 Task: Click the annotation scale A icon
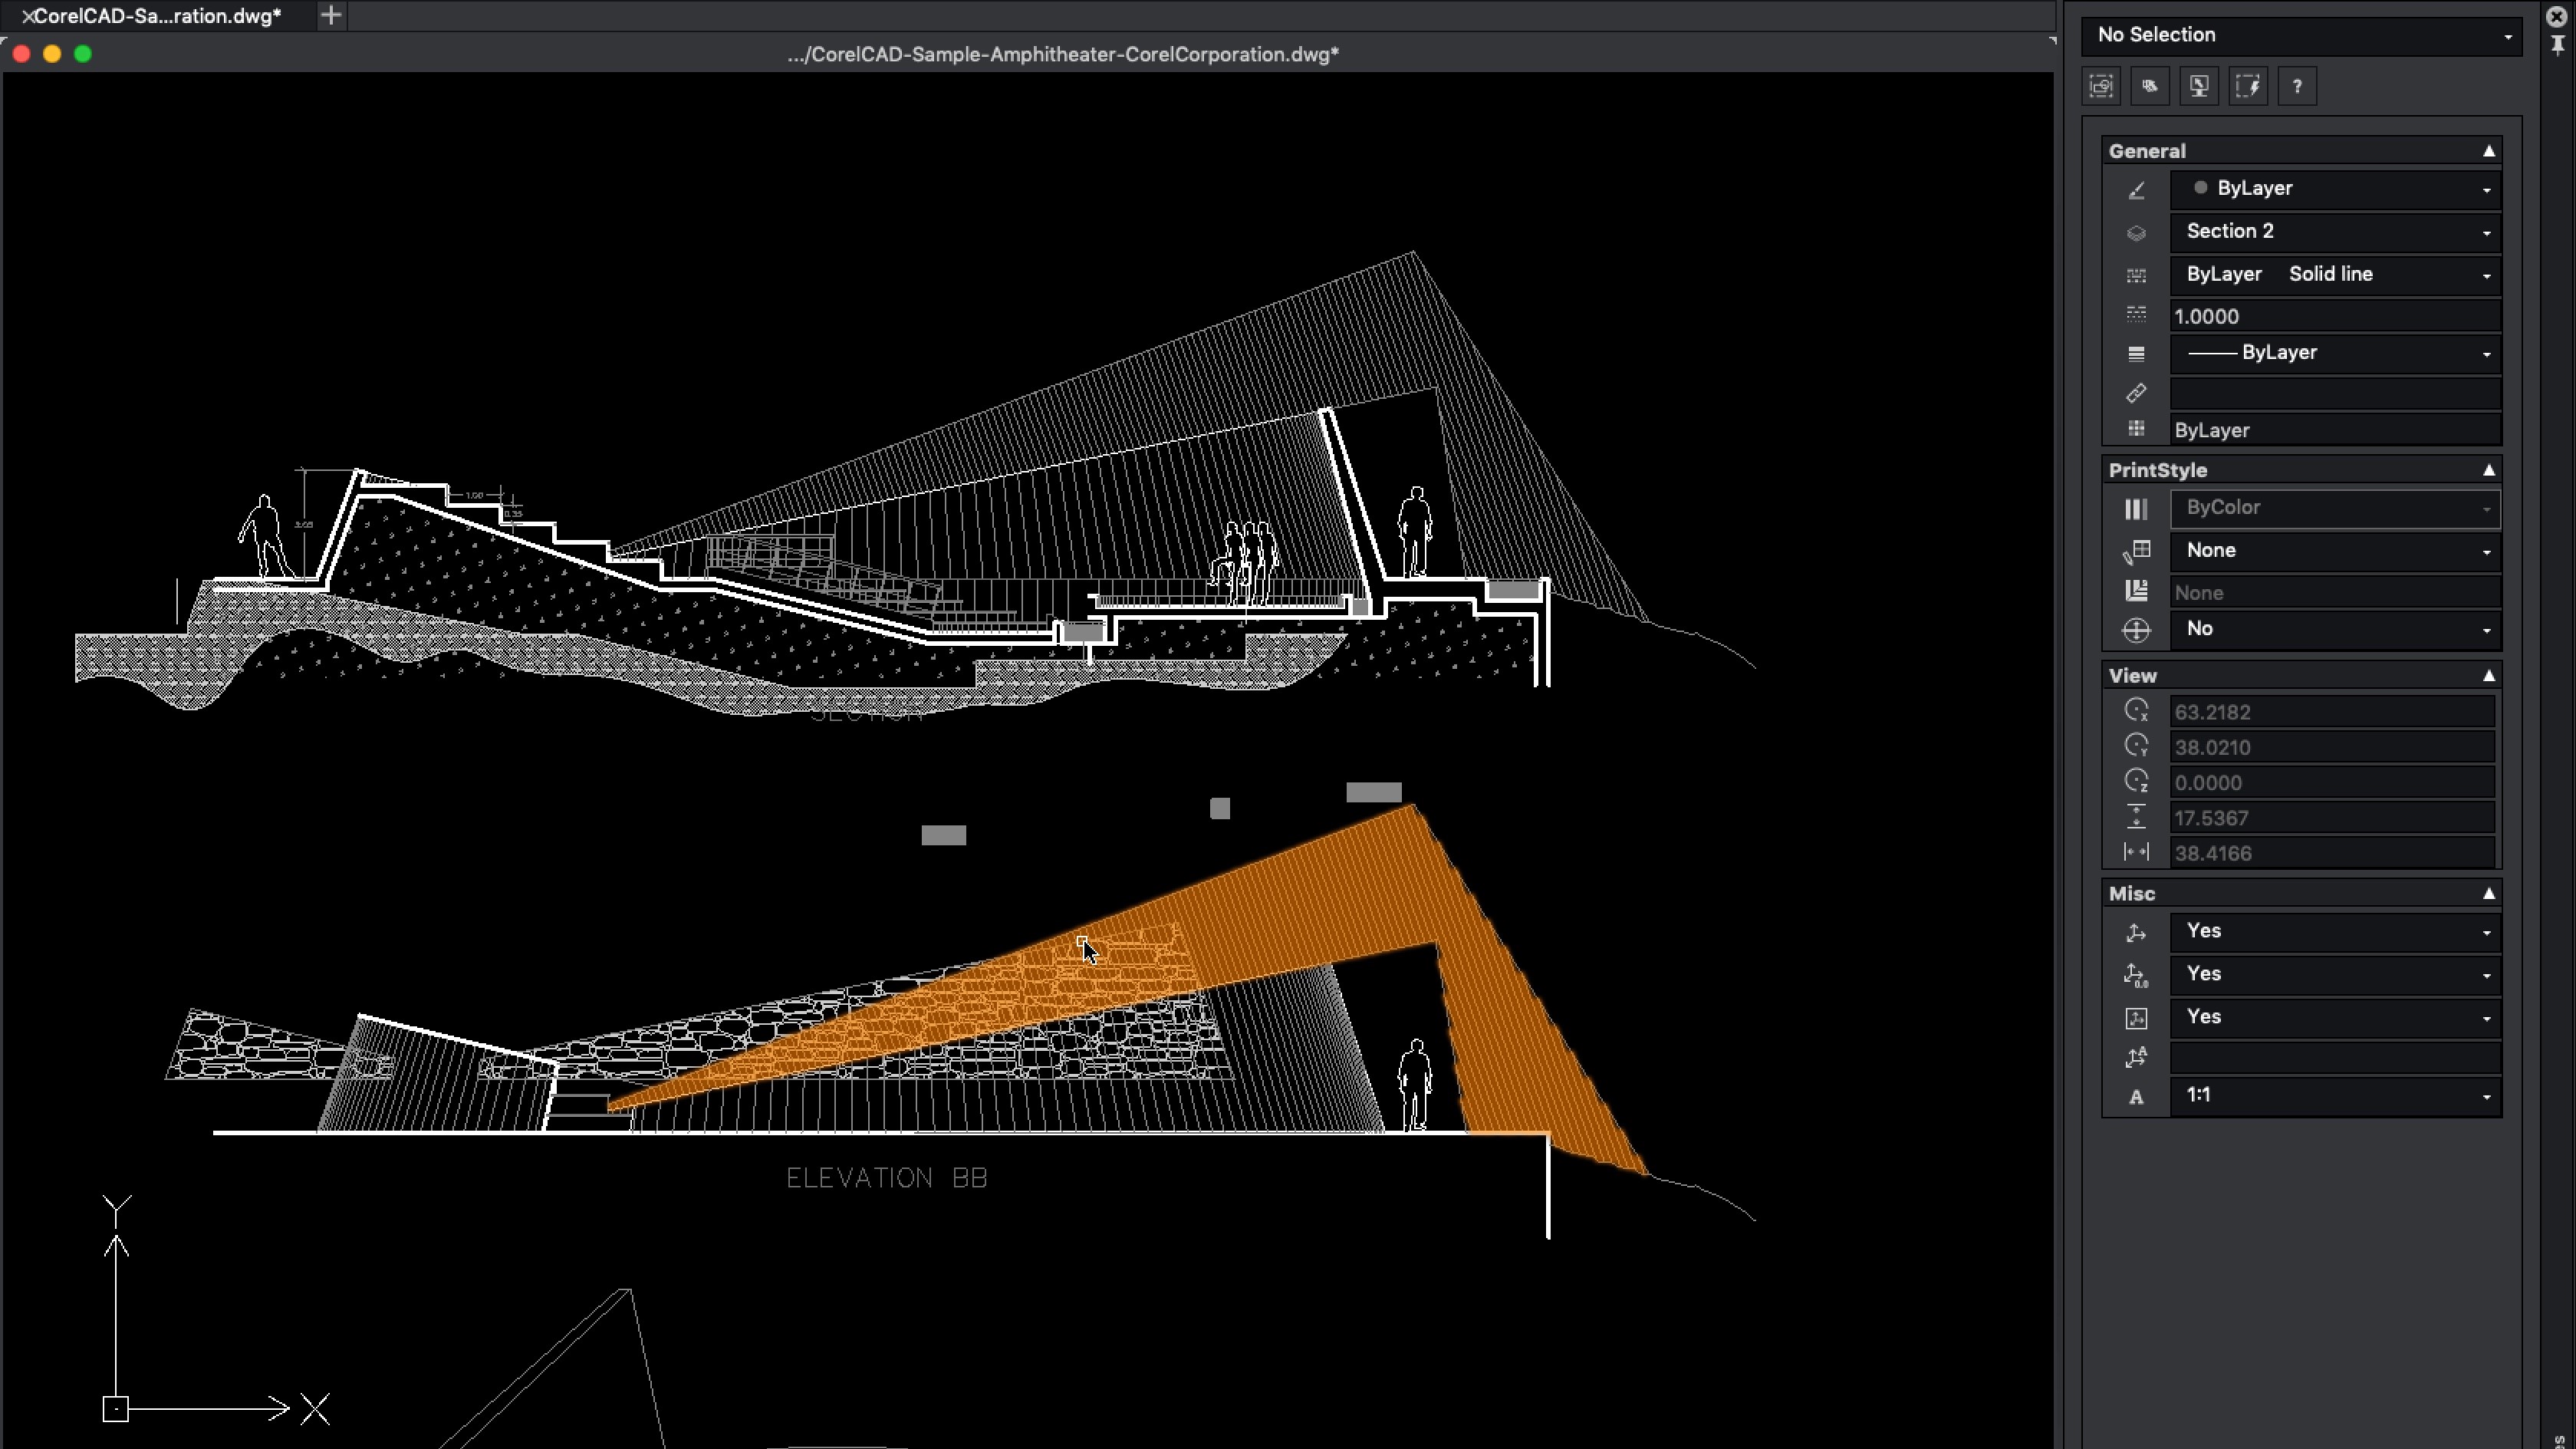click(2136, 1097)
